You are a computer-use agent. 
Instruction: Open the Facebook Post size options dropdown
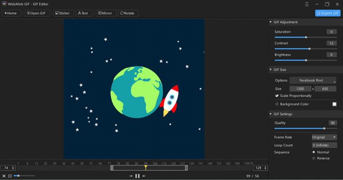pyautogui.click(x=313, y=80)
